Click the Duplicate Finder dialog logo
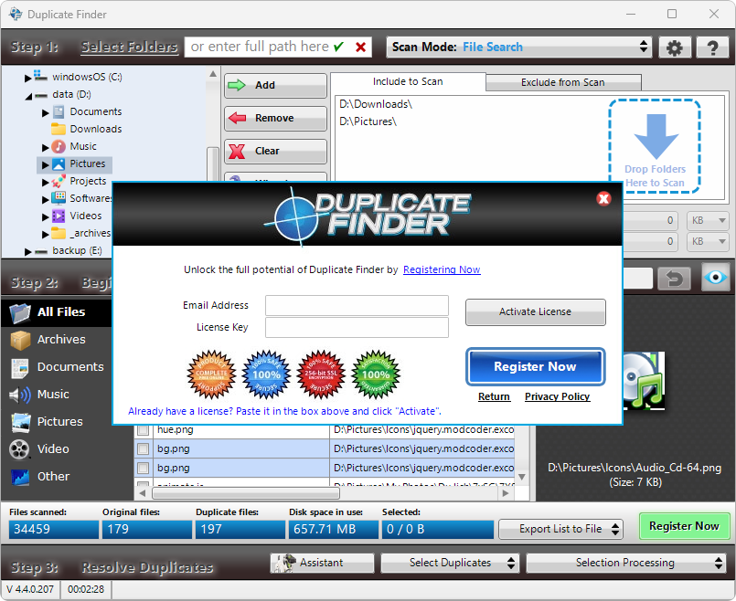The image size is (736, 601). [x=368, y=215]
